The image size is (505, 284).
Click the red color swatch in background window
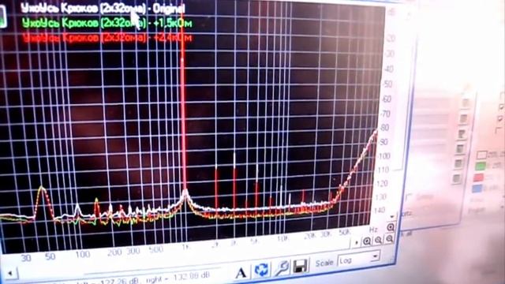coord(478,177)
